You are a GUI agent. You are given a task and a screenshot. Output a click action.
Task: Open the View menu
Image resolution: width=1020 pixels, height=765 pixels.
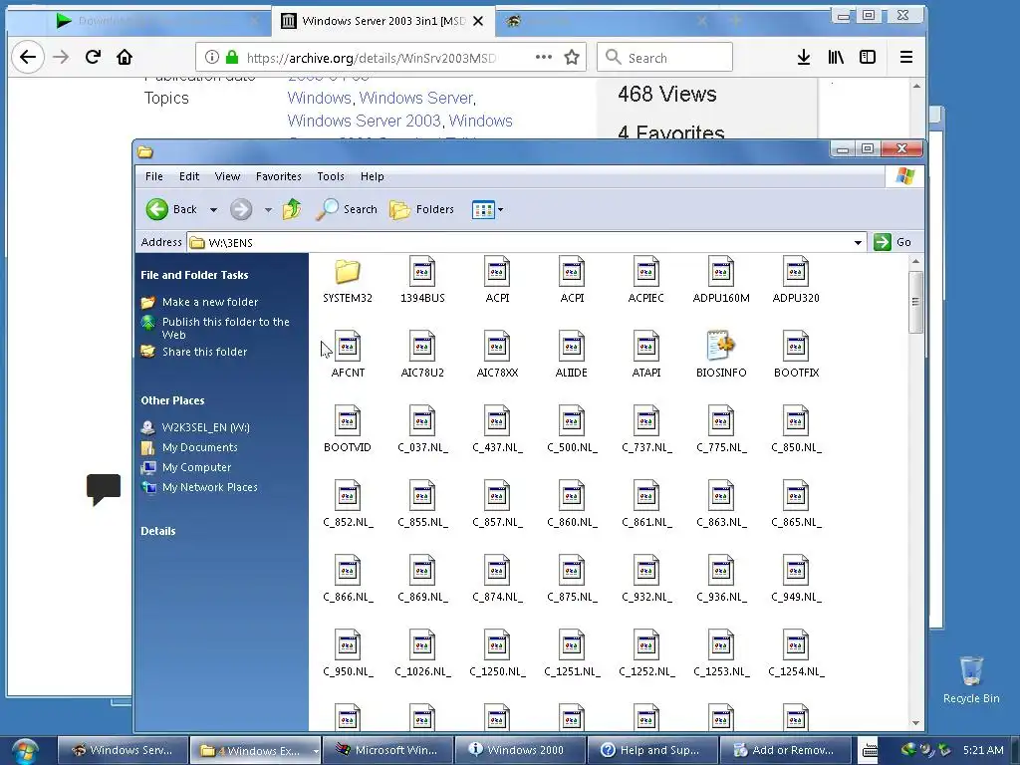pos(228,176)
